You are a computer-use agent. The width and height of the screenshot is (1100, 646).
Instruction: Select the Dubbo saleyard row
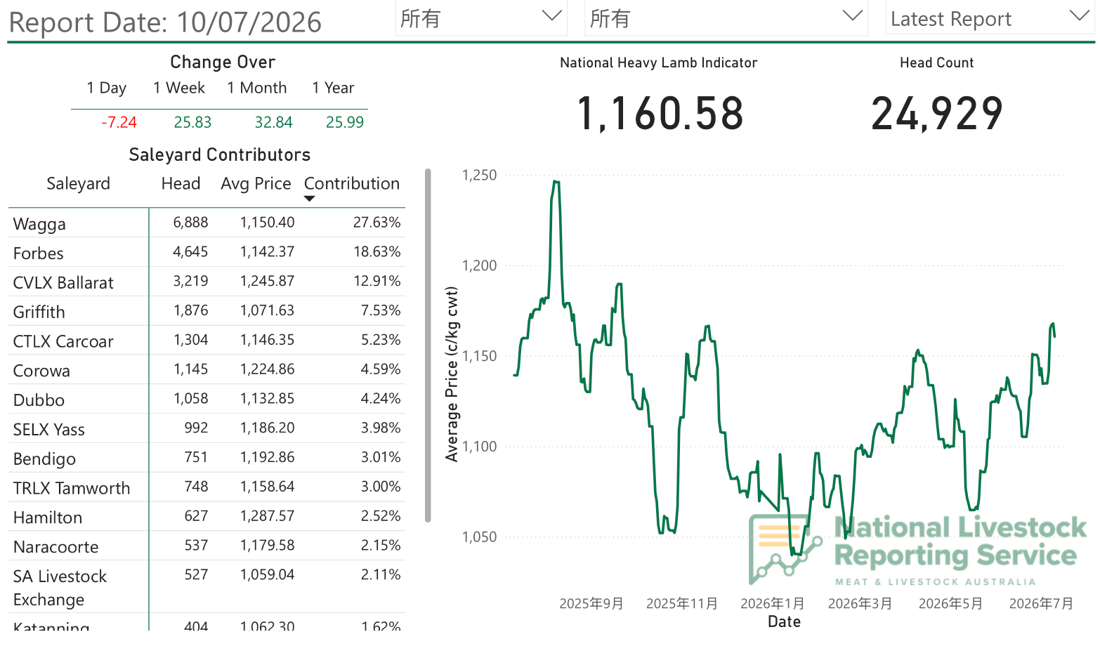[x=207, y=400]
